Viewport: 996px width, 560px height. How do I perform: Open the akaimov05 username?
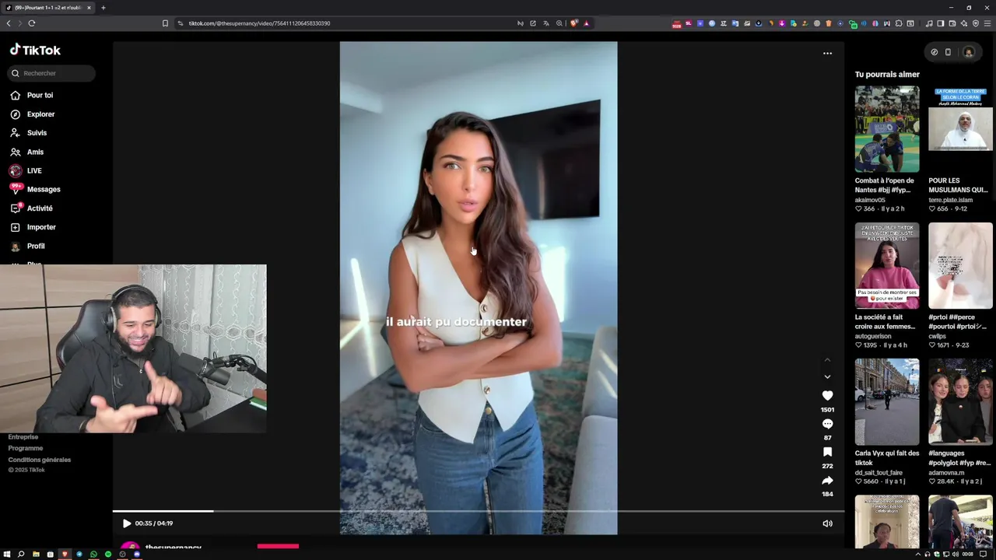(x=870, y=200)
